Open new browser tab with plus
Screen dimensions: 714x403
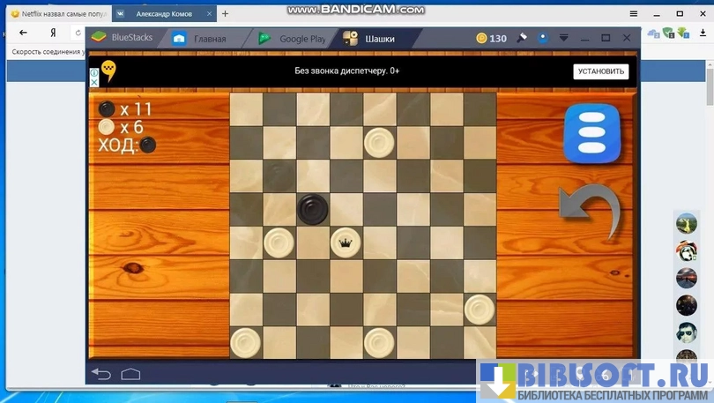[225, 14]
